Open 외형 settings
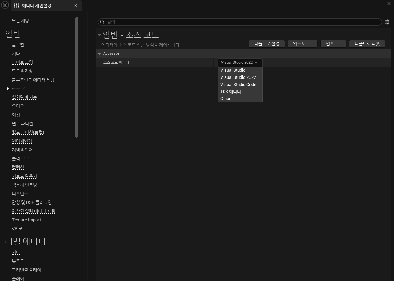 [x=16, y=115]
